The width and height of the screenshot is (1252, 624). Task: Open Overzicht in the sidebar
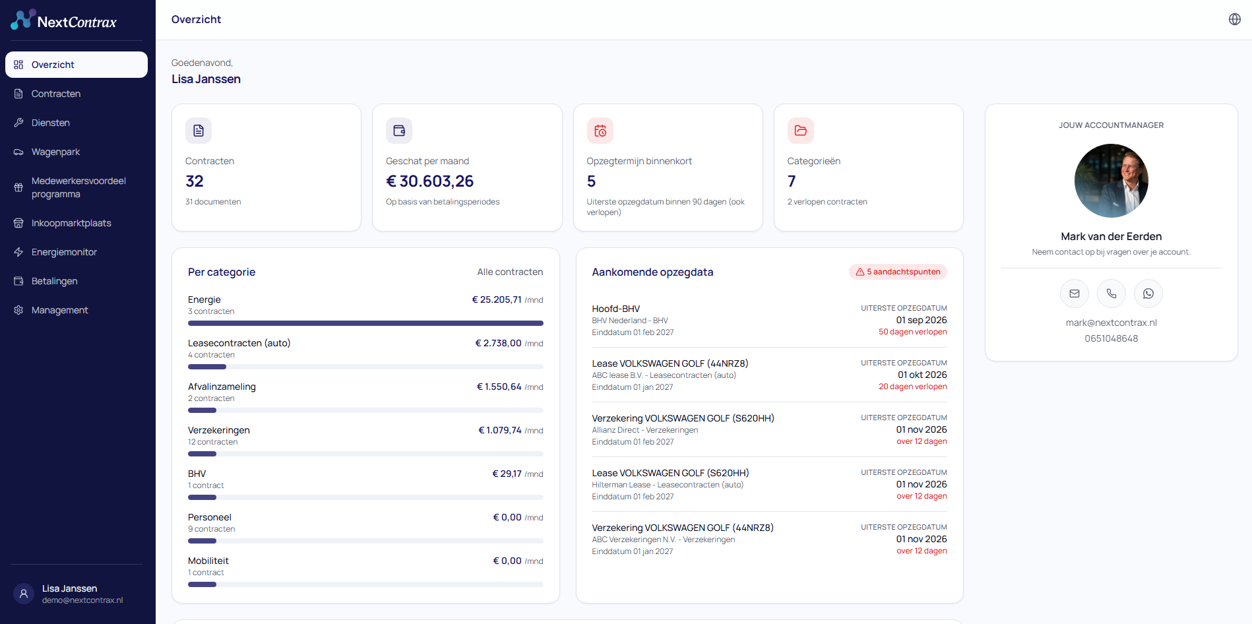(77, 65)
